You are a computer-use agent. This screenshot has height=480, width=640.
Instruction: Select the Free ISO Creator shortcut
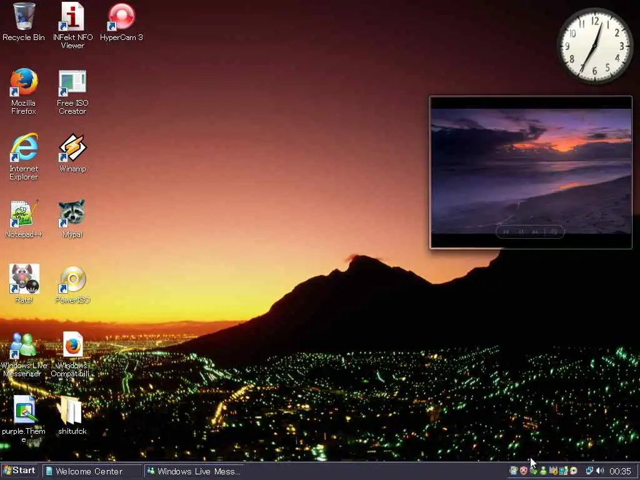(72, 92)
